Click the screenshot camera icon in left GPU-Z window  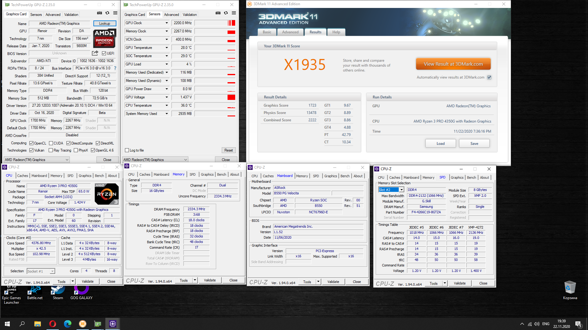pyautogui.click(x=100, y=13)
